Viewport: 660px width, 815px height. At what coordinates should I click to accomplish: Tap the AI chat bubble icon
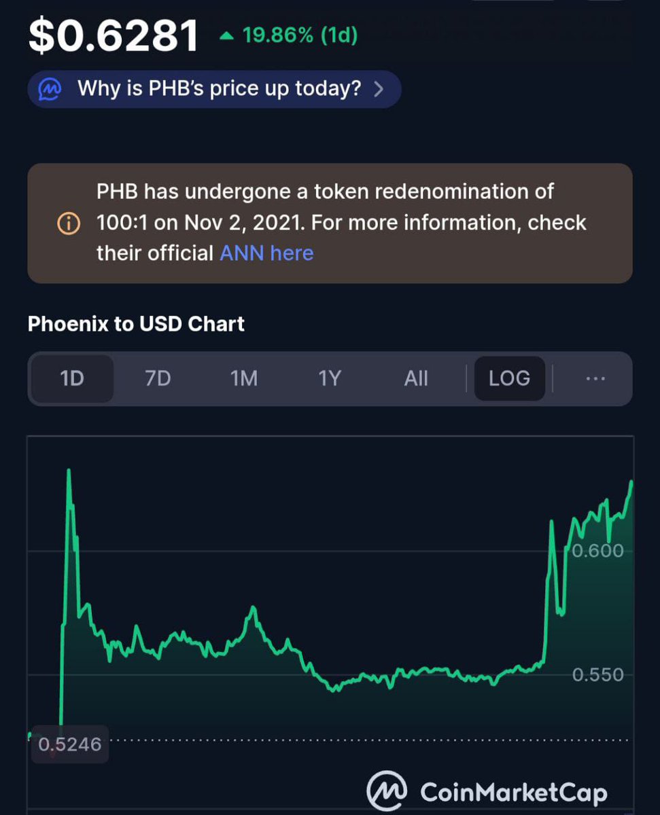[x=51, y=89]
